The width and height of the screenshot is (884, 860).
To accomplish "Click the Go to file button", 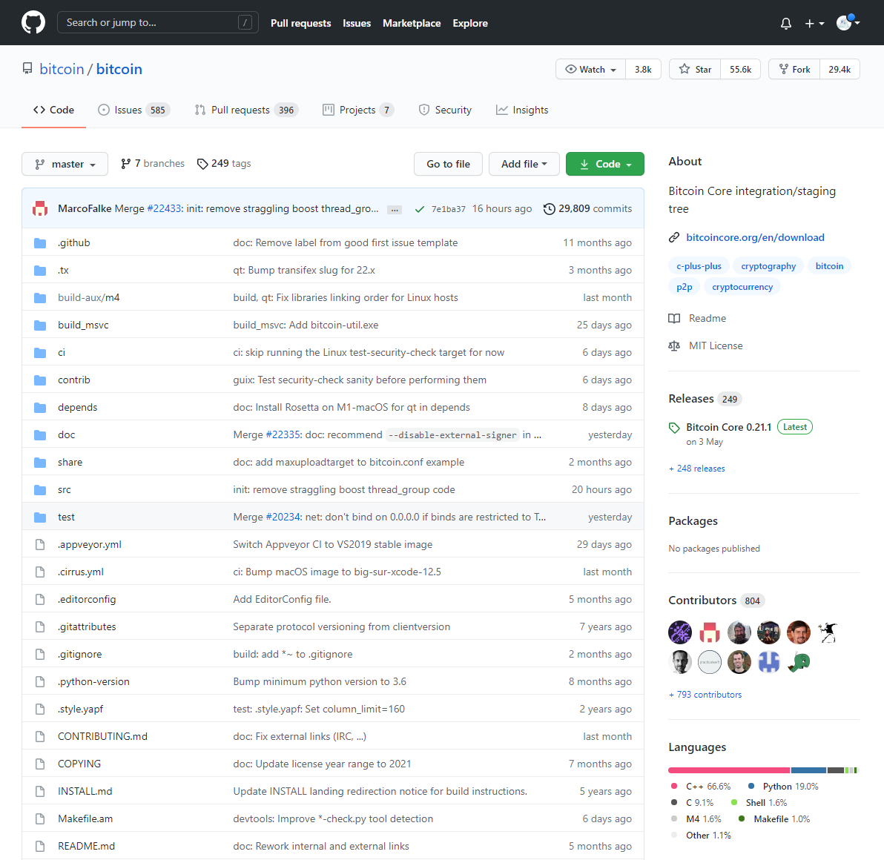I will [x=448, y=164].
